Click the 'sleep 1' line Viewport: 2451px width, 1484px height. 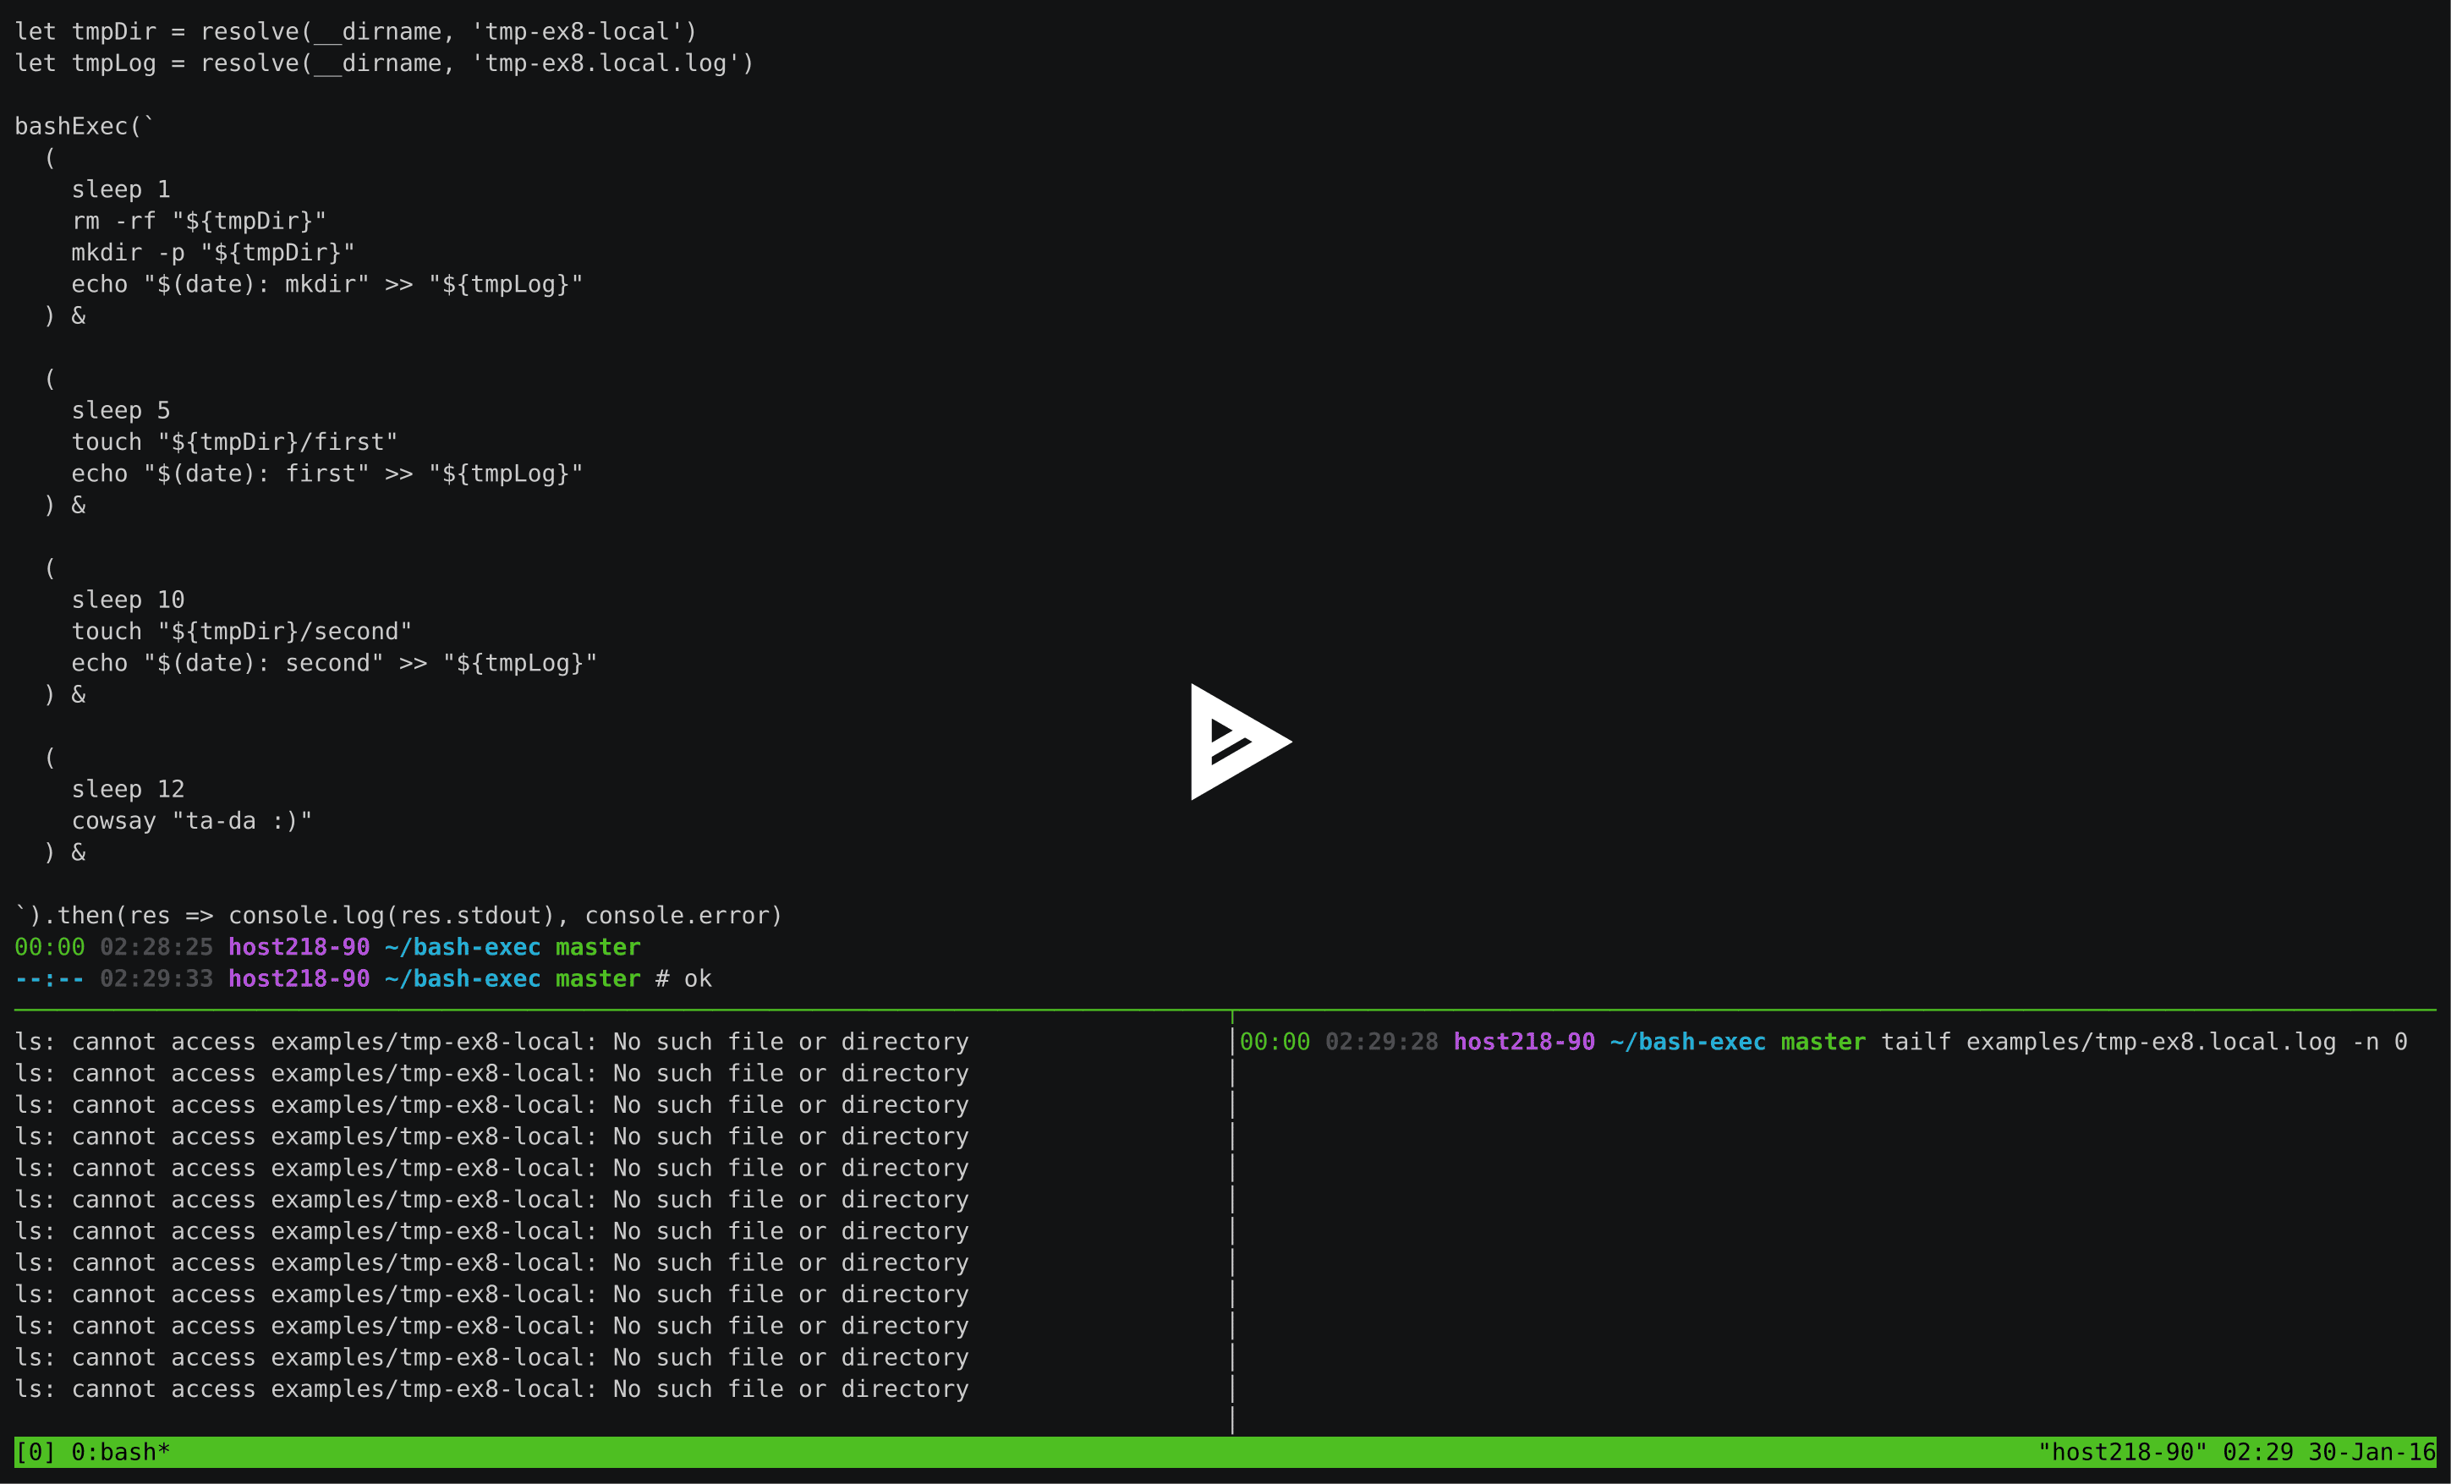[x=120, y=190]
